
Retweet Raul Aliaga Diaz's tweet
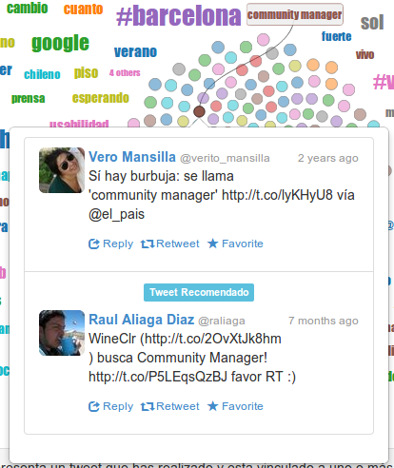[170, 406]
